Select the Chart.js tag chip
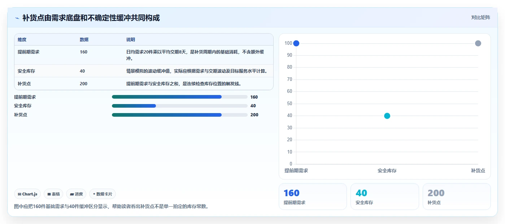This screenshot has width=505, height=224. coord(28,194)
